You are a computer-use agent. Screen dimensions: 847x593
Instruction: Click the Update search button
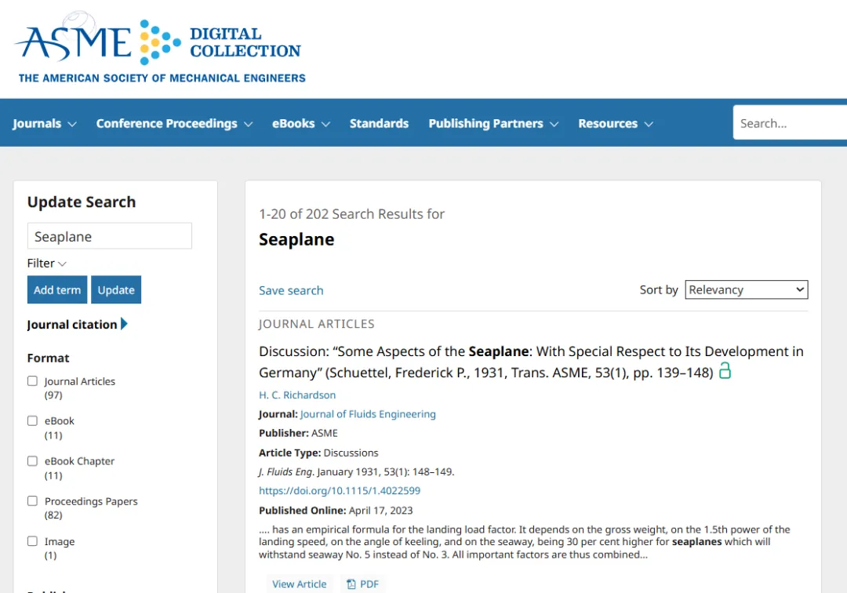pos(116,290)
